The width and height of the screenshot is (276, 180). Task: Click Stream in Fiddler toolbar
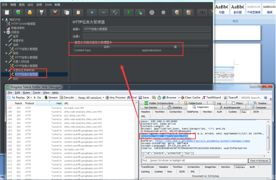[x=51, y=97]
